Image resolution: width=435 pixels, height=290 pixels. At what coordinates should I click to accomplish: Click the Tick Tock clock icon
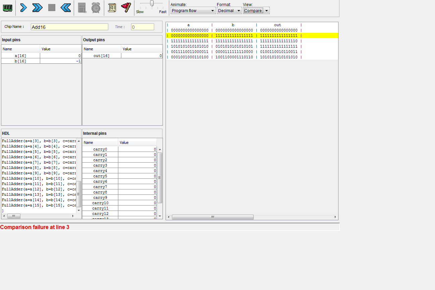click(x=96, y=8)
